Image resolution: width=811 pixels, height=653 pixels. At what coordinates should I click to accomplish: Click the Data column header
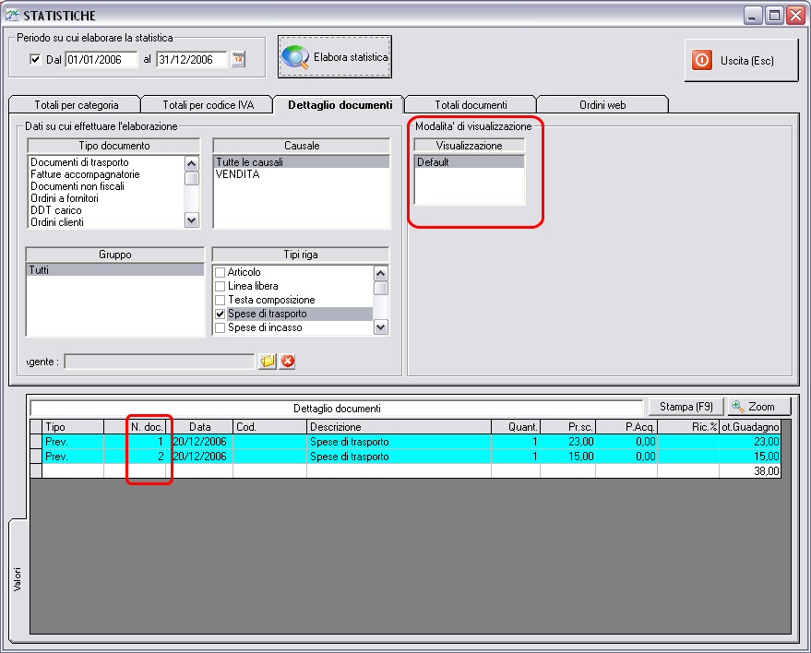point(199,427)
